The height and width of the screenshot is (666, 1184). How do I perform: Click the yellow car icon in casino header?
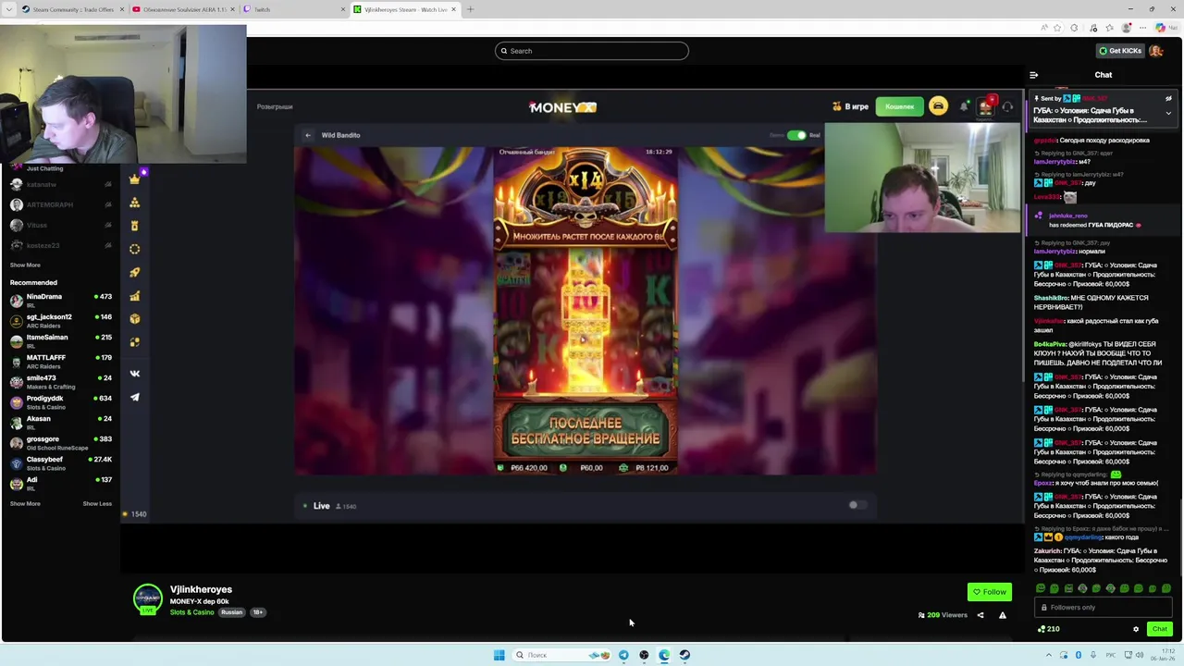point(938,106)
